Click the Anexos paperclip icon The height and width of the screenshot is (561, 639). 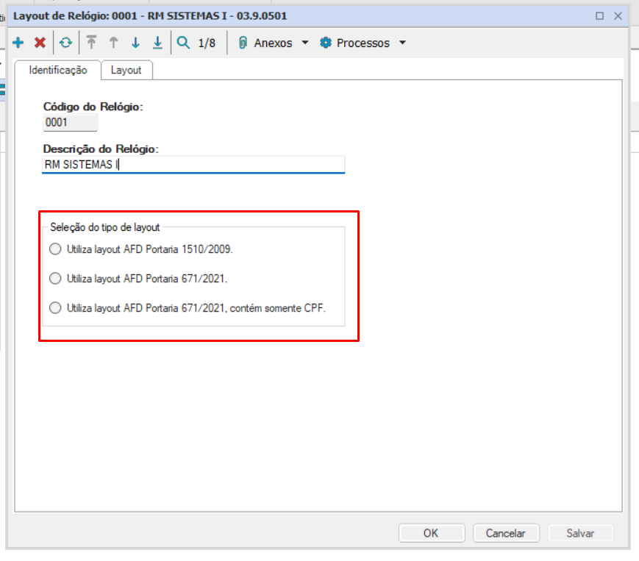pos(243,43)
